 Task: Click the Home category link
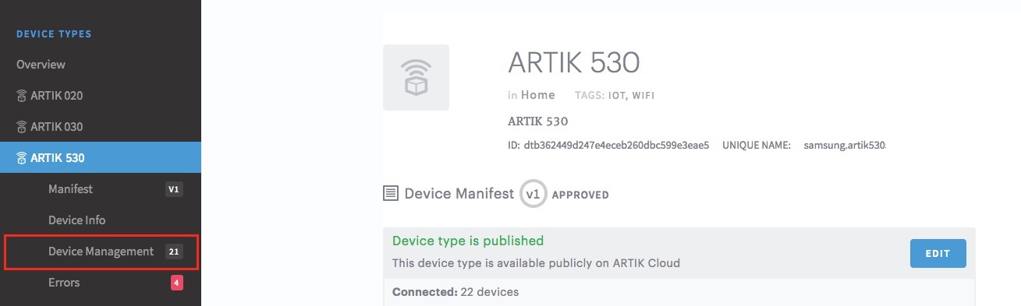tap(538, 95)
